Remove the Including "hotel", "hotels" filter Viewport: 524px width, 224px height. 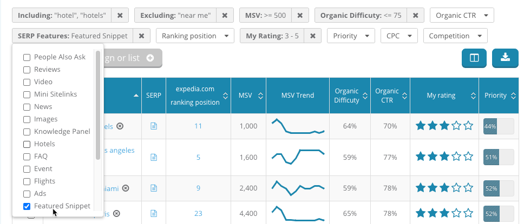121,16
